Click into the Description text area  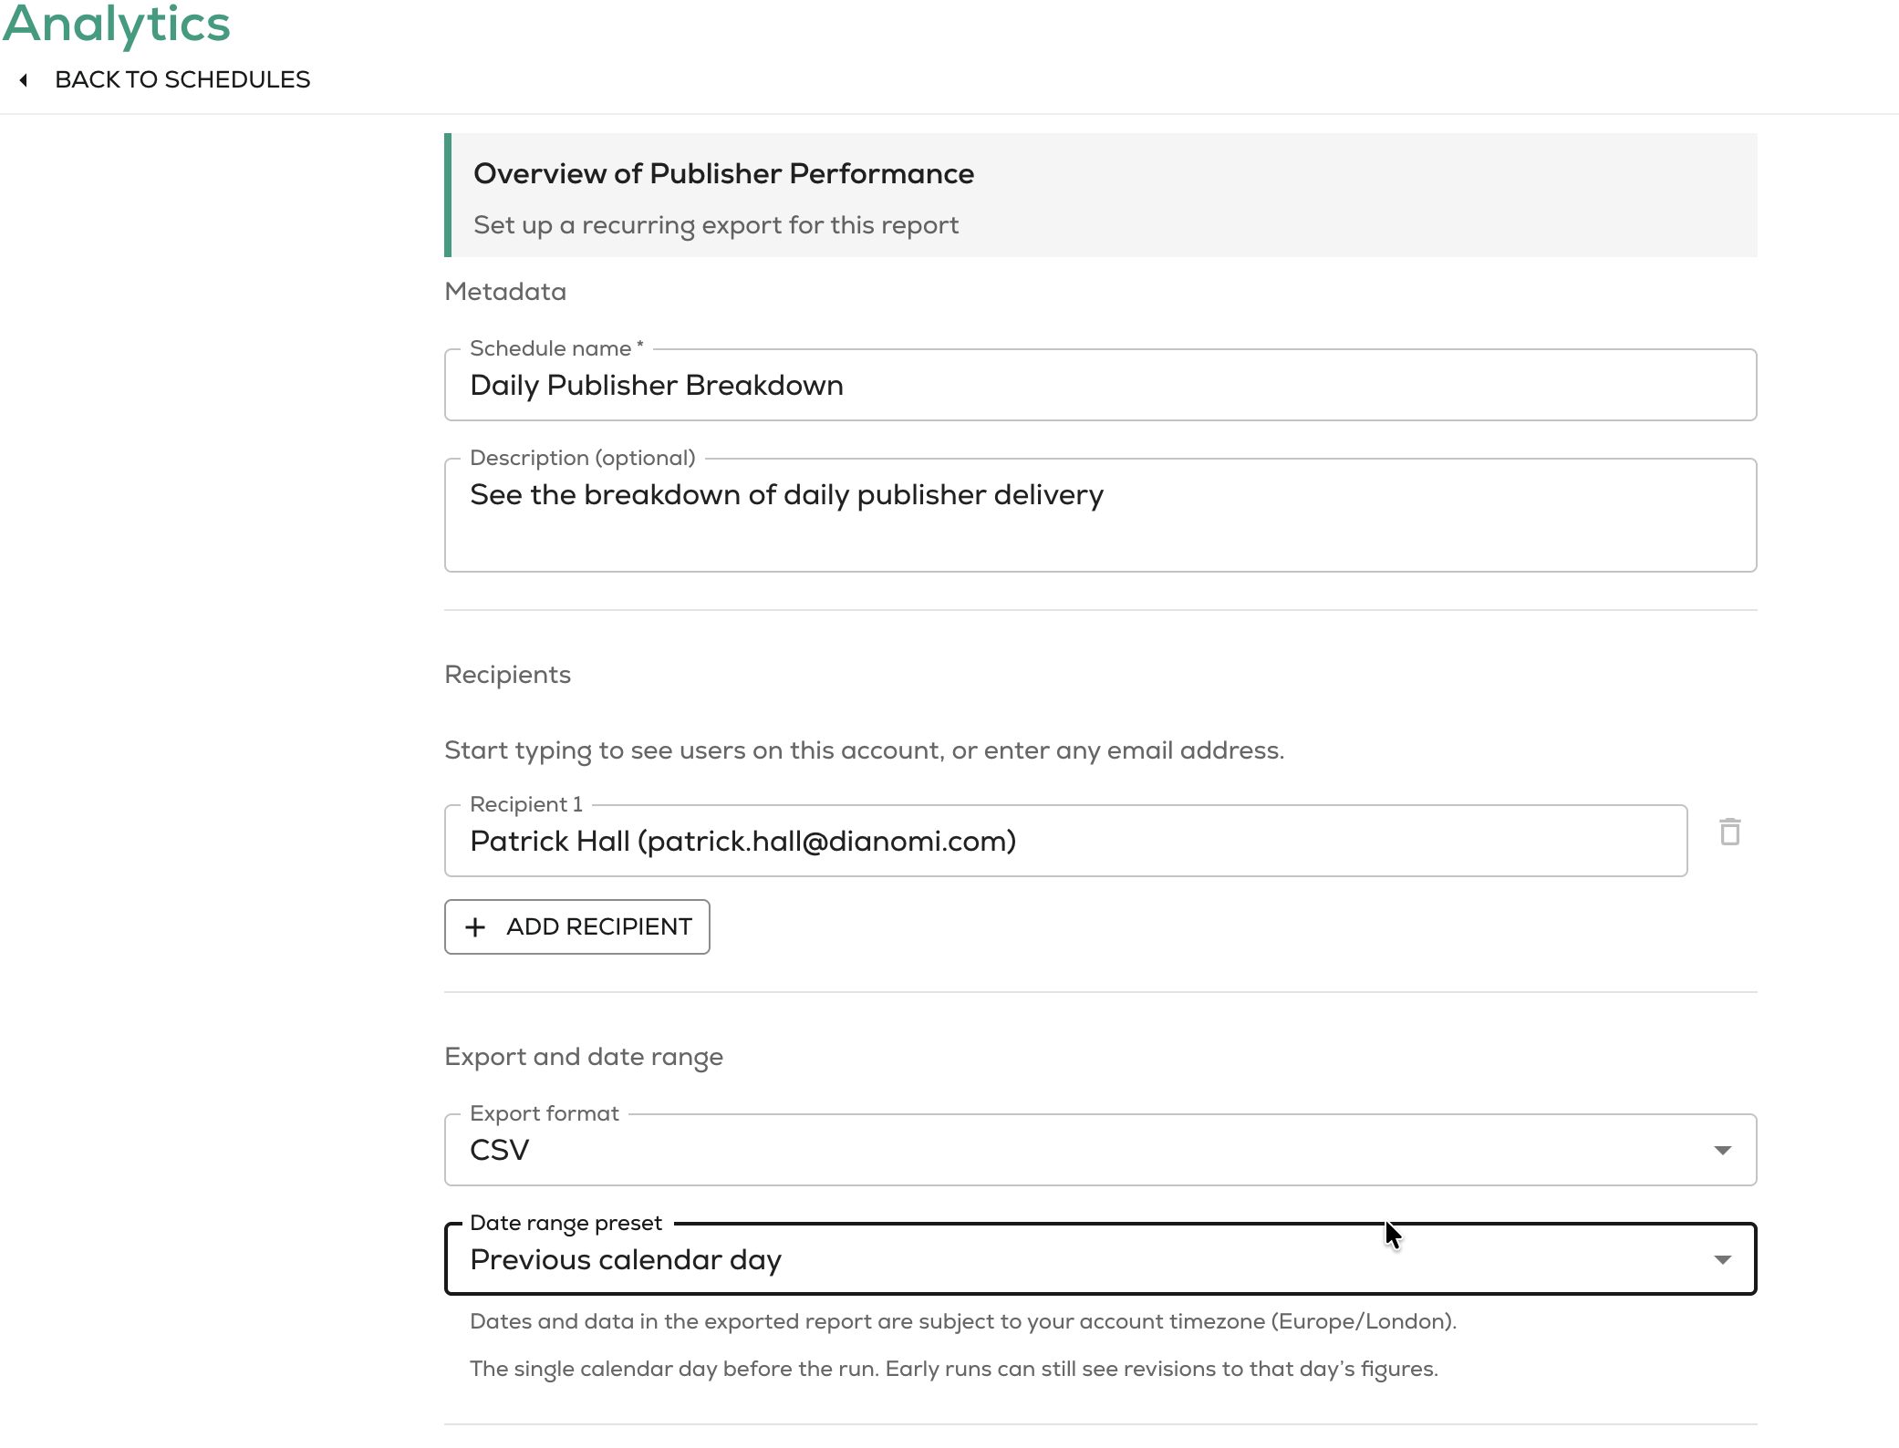pyautogui.click(x=1100, y=515)
